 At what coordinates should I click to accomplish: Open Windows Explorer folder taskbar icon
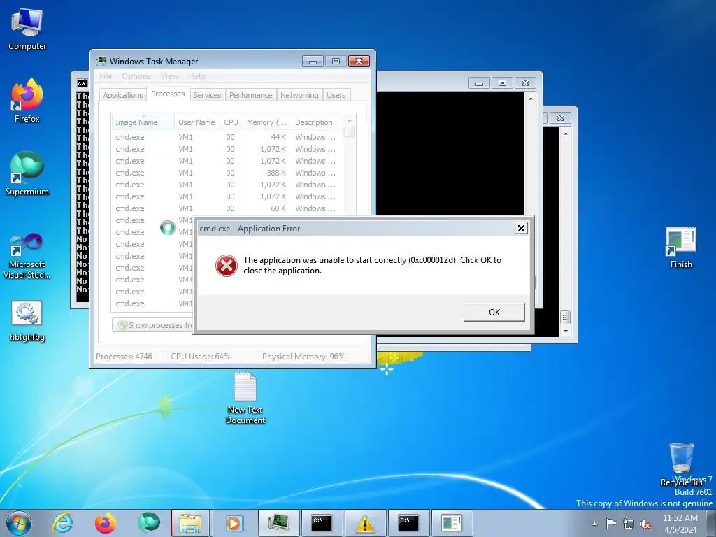pos(190,523)
